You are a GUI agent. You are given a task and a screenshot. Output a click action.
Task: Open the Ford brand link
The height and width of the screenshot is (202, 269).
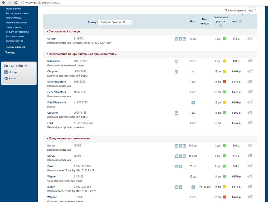pos(50,123)
